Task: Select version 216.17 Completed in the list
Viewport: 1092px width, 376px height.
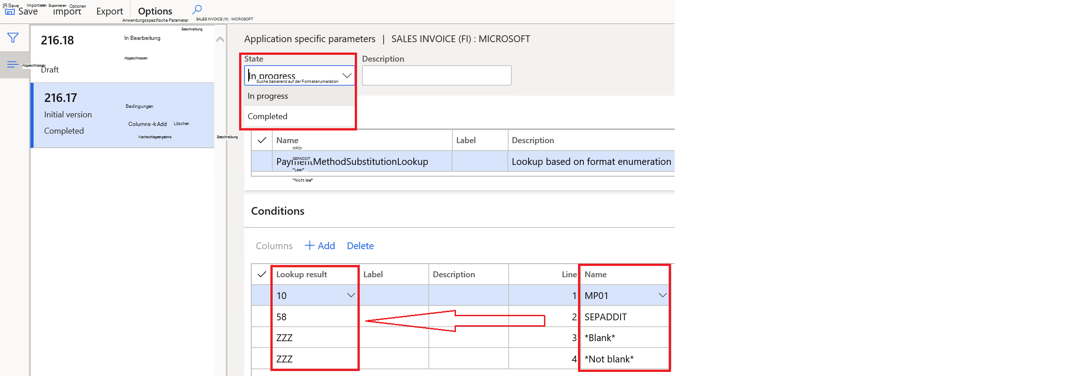Action: [x=122, y=115]
